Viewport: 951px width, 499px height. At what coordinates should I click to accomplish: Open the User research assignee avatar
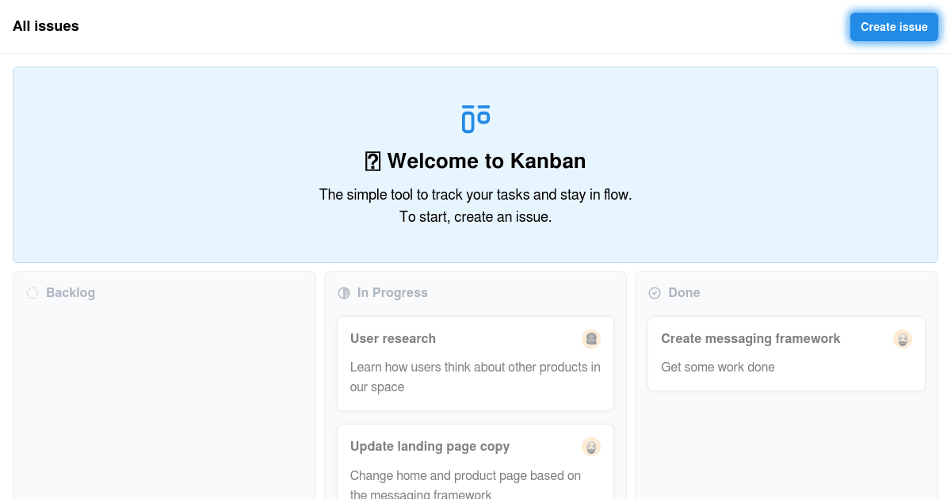pos(591,339)
